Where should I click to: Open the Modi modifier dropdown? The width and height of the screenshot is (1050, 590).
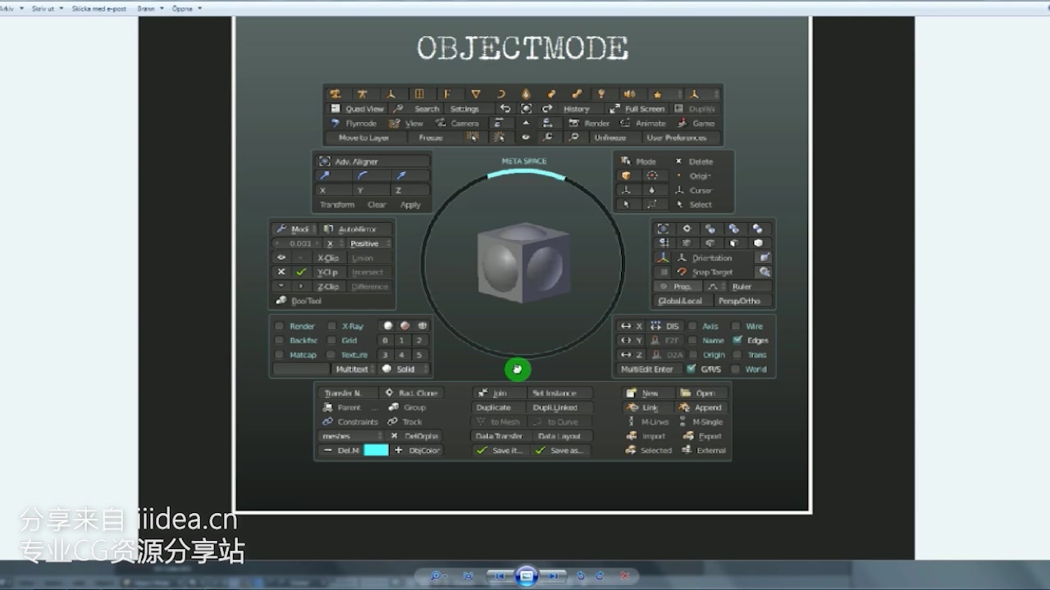[294, 229]
